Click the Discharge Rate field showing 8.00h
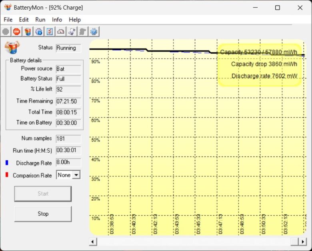312x251 pixels. pyautogui.click(x=68, y=162)
